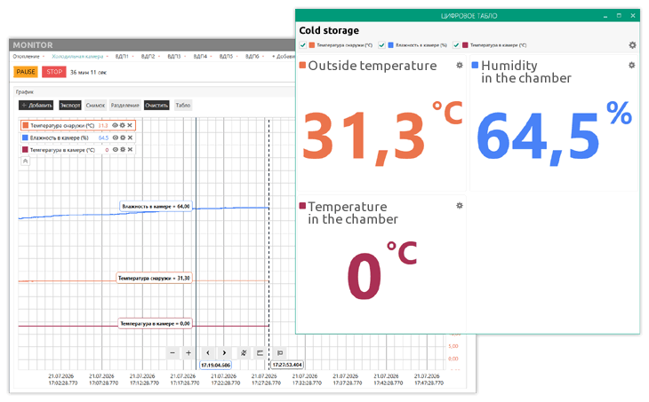The height and width of the screenshot is (402, 649).
Task: Click the orange color swatch of Температура снаружи legend
Action: (x=25, y=125)
